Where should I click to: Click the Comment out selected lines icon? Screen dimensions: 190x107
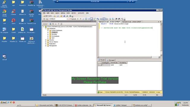(x=110, y=19)
